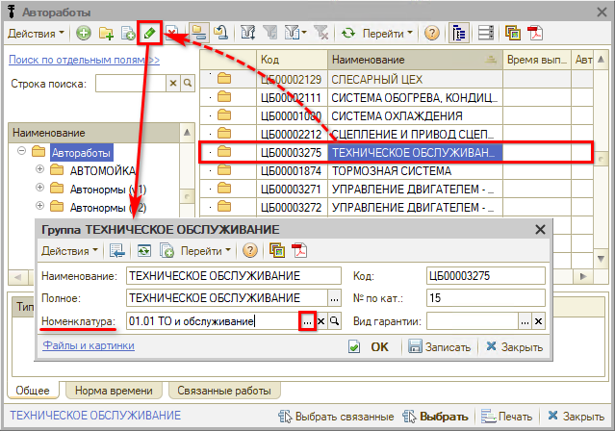615x431 pixels.
Task: Open the filter history dropdown icon
Action: 295,33
